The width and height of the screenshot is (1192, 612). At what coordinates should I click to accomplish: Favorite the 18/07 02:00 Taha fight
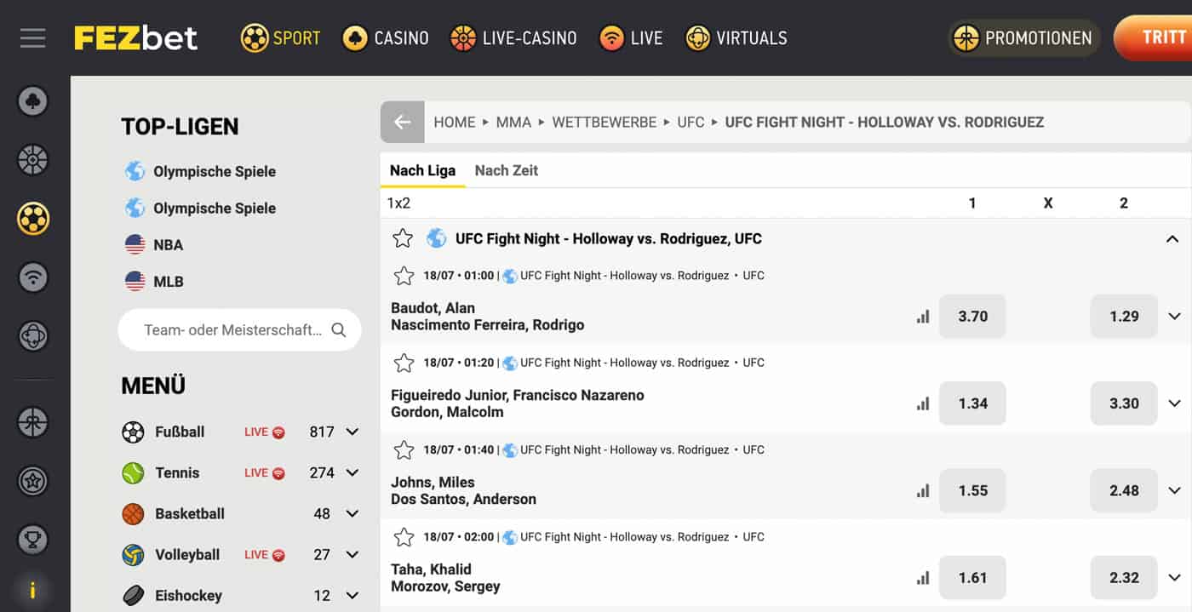404,537
